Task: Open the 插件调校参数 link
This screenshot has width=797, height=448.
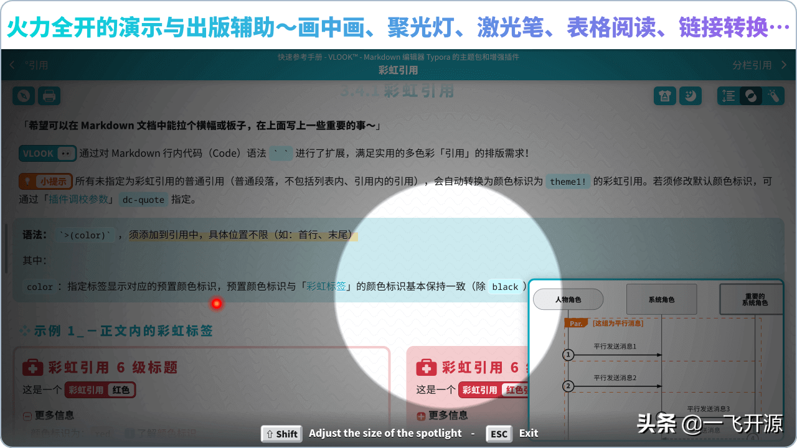Action: click(79, 200)
